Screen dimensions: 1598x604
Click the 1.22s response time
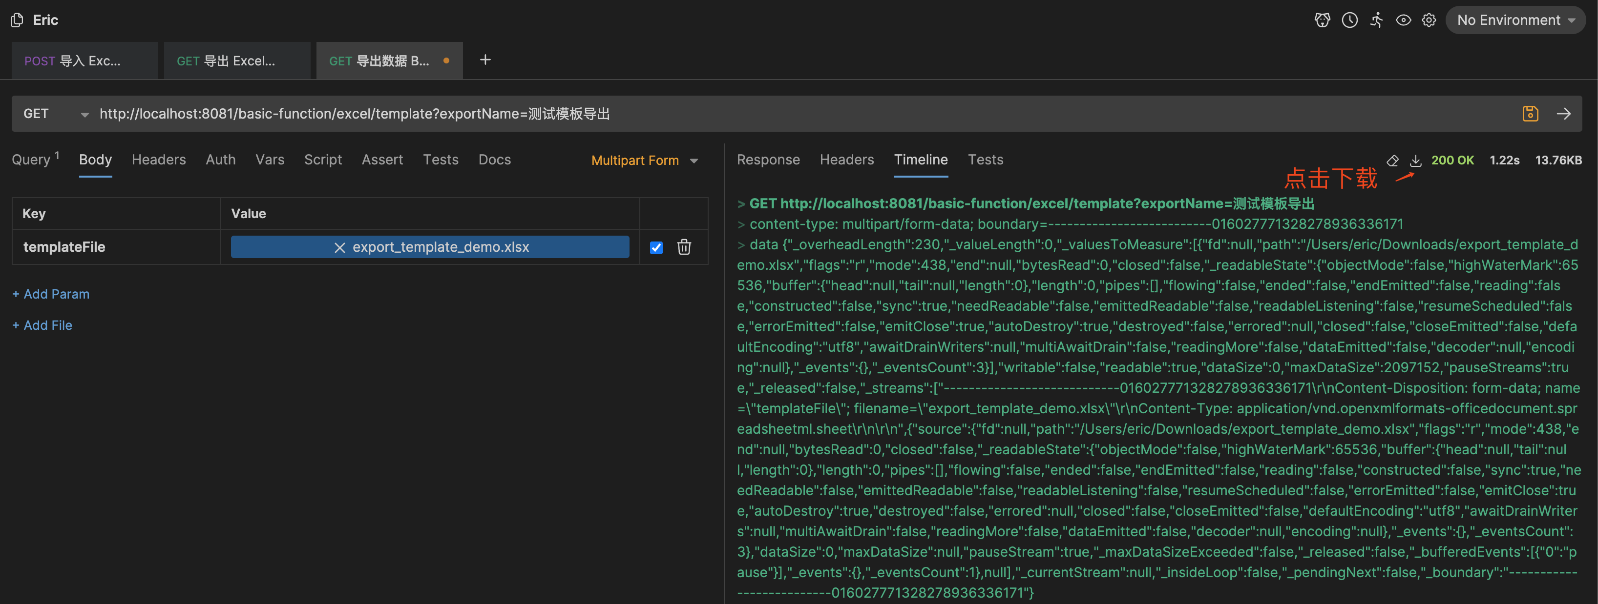pyautogui.click(x=1504, y=161)
